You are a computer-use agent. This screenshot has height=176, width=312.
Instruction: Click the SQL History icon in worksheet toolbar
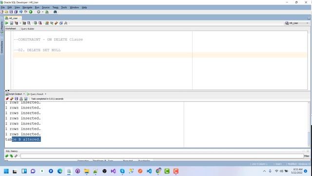[61, 23]
